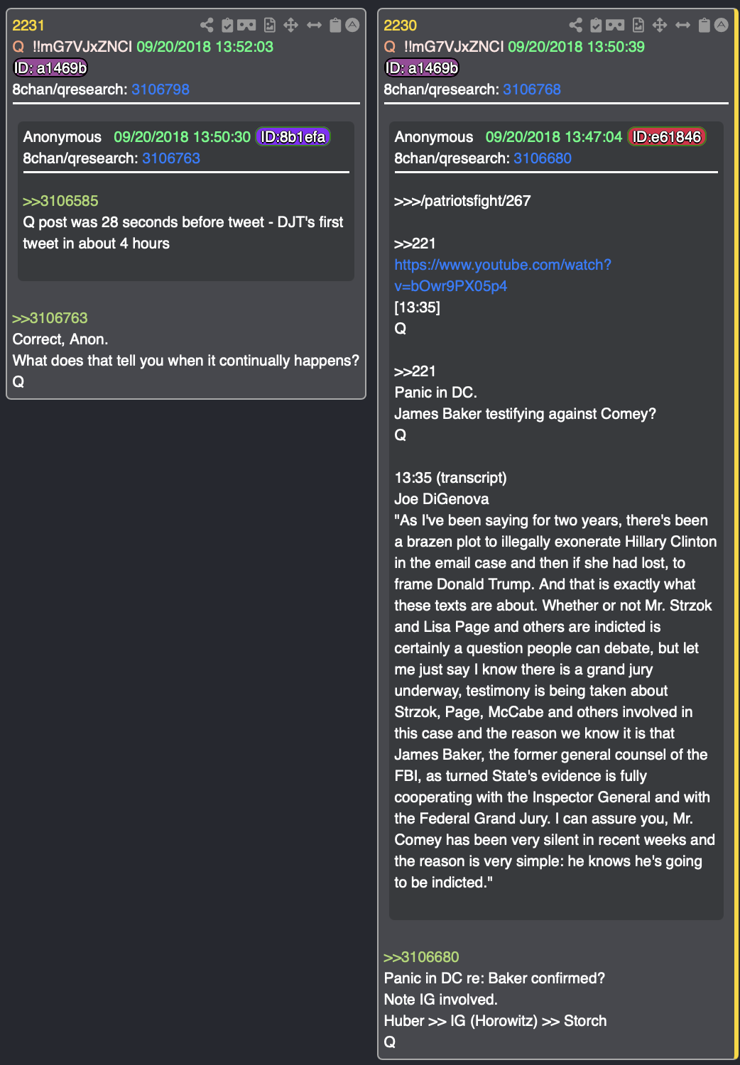This screenshot has height=1065, width=740.
Task: Collapse post 2231 with the circled up-arrow
Action: click(x=352, y=26)
